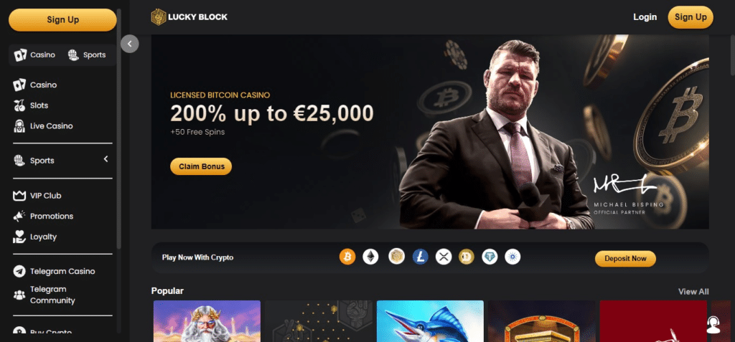
Task: Click the Claim Bonus button
Action: pyautogui.click(x=201, y=166)
